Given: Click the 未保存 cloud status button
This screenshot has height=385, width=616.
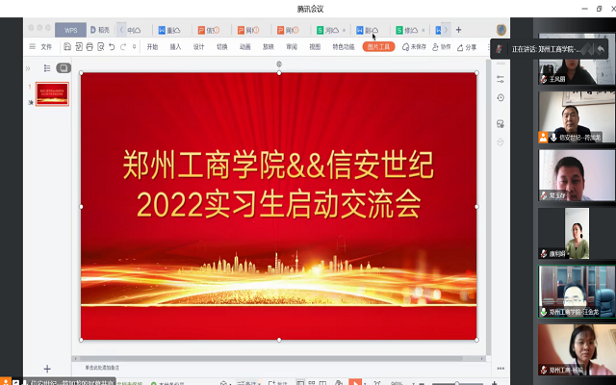Looking at the screenshot, I should click(x=414, y=47).
